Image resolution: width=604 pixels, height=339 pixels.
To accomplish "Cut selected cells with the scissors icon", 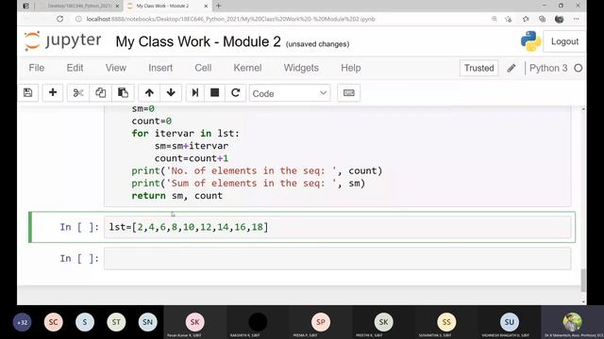I will [78, 92].
